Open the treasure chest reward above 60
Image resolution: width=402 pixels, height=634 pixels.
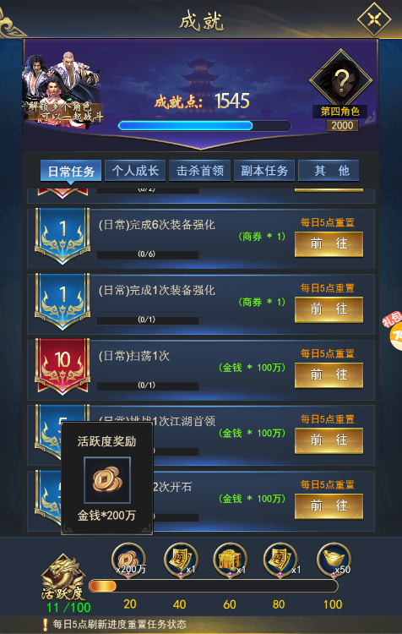click(231, 560)
